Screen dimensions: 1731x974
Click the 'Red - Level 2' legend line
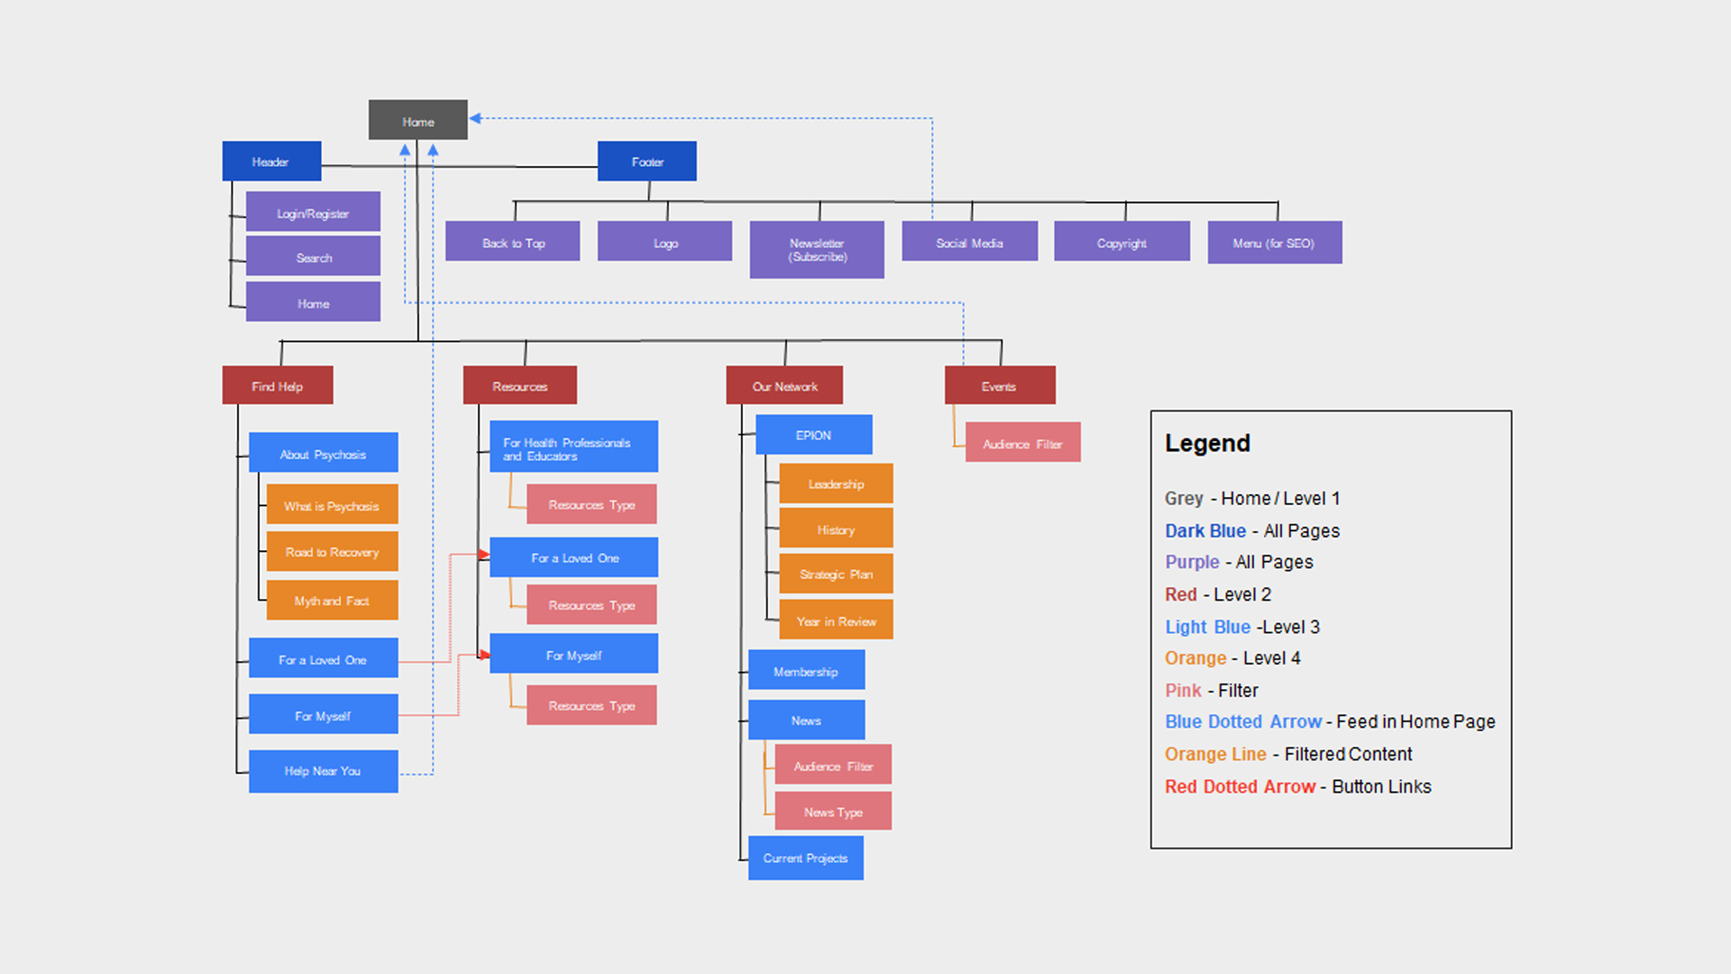click(x=1218, y=594)
